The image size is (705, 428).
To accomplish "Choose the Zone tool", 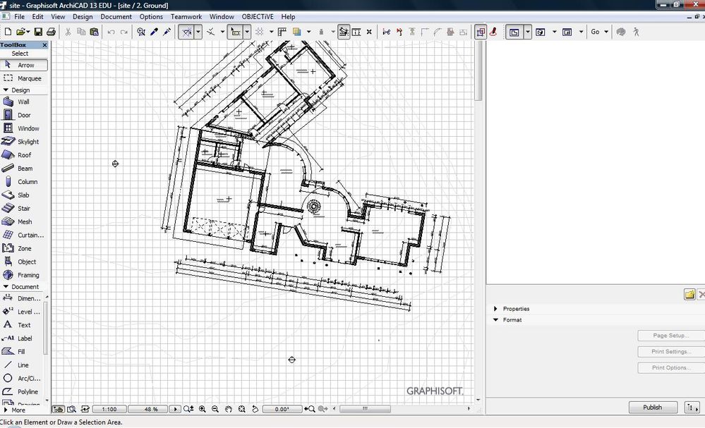I will click(24, 248).
